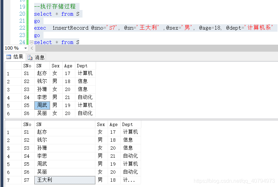Select row header 7 in the second grid
The width and height of the screenshot is (278, 187).
coord(13,180)
